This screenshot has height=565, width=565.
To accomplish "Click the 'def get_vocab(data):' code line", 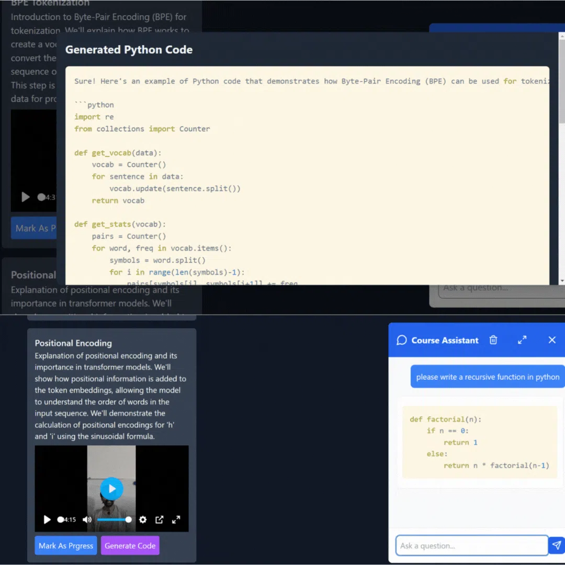I will pyautogui.click(x=118, y=153).
